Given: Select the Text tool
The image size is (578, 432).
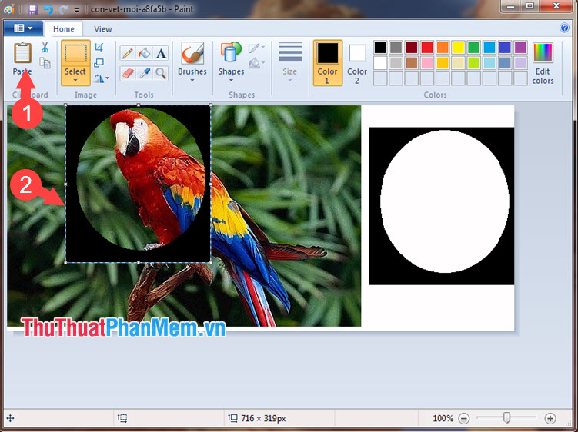Looking at the screenshot, I should [x=161, y=53].
